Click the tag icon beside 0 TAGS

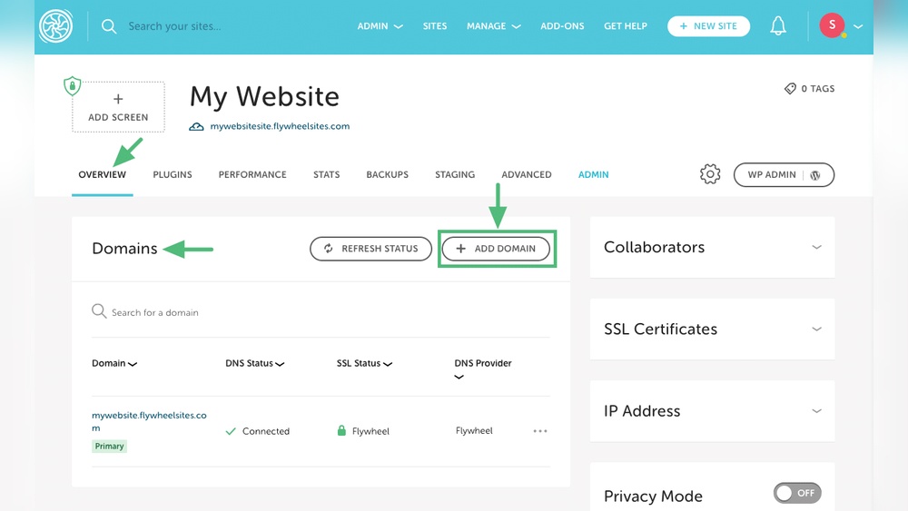[x=790, y=89]
